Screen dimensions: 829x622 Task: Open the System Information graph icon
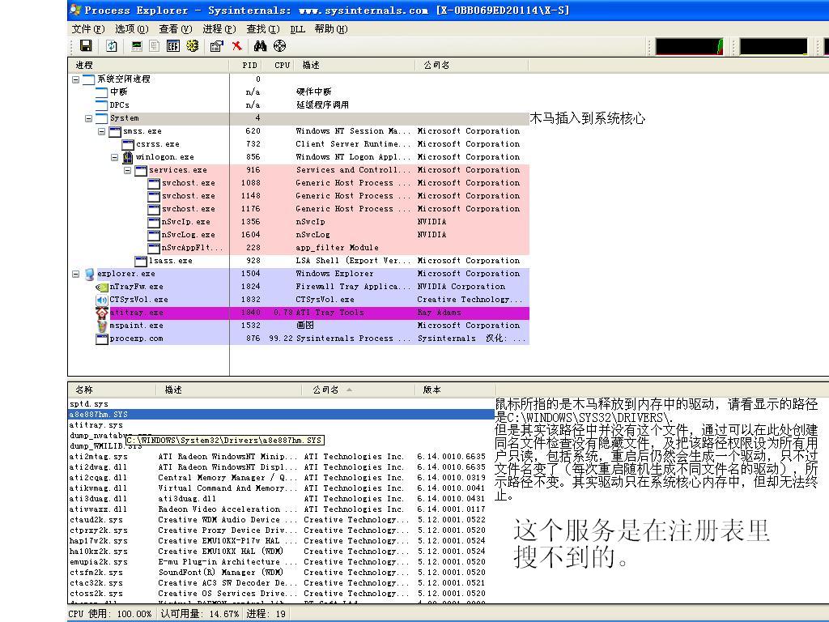[136, 46]
